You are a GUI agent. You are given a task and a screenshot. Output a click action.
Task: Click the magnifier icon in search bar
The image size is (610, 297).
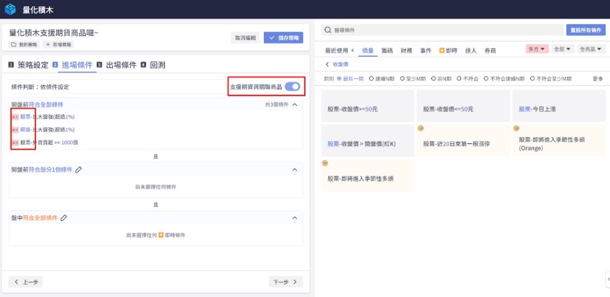[x=327, y=30]
